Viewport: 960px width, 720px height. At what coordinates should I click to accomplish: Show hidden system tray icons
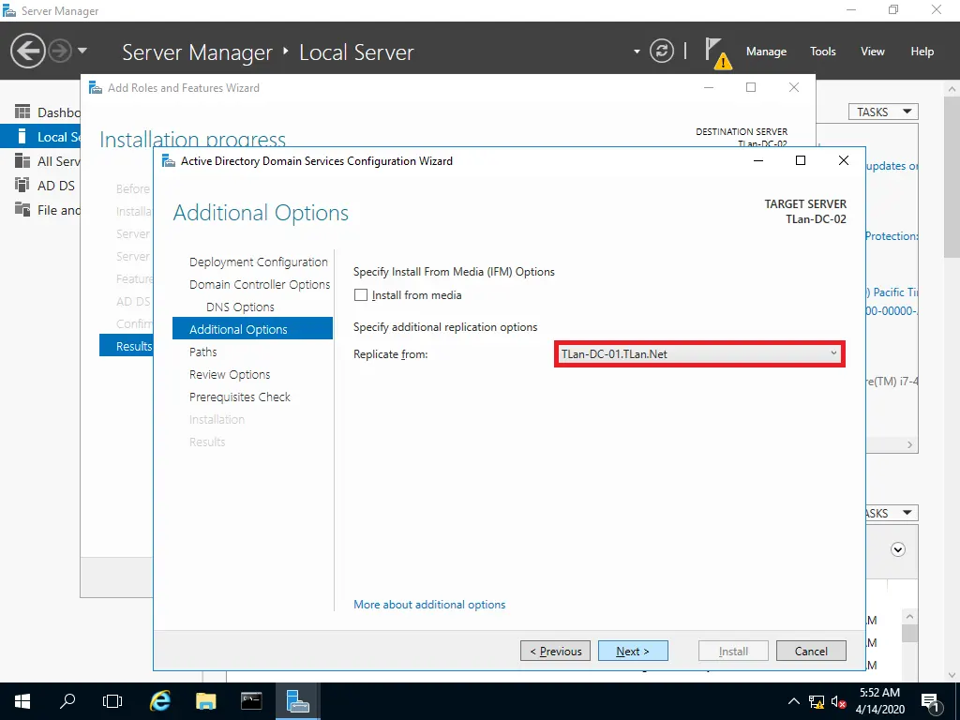[x=793, y=701]
